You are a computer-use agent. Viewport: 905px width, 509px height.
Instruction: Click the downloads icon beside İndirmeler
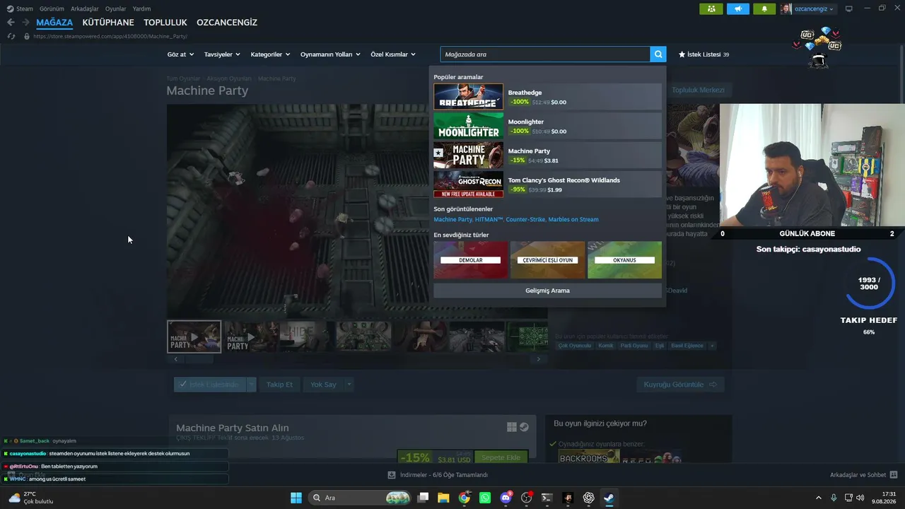392,474
